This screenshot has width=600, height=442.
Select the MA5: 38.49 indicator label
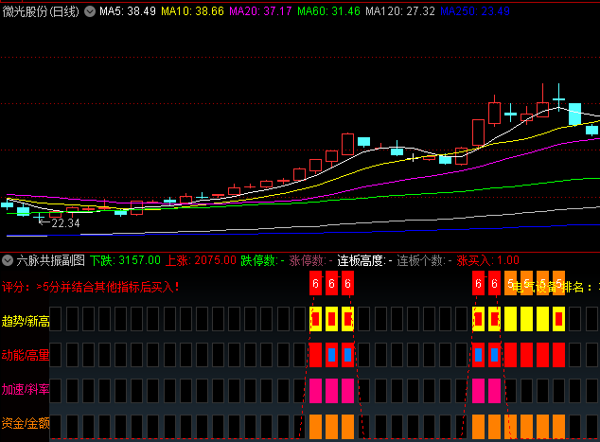[128, 11]
